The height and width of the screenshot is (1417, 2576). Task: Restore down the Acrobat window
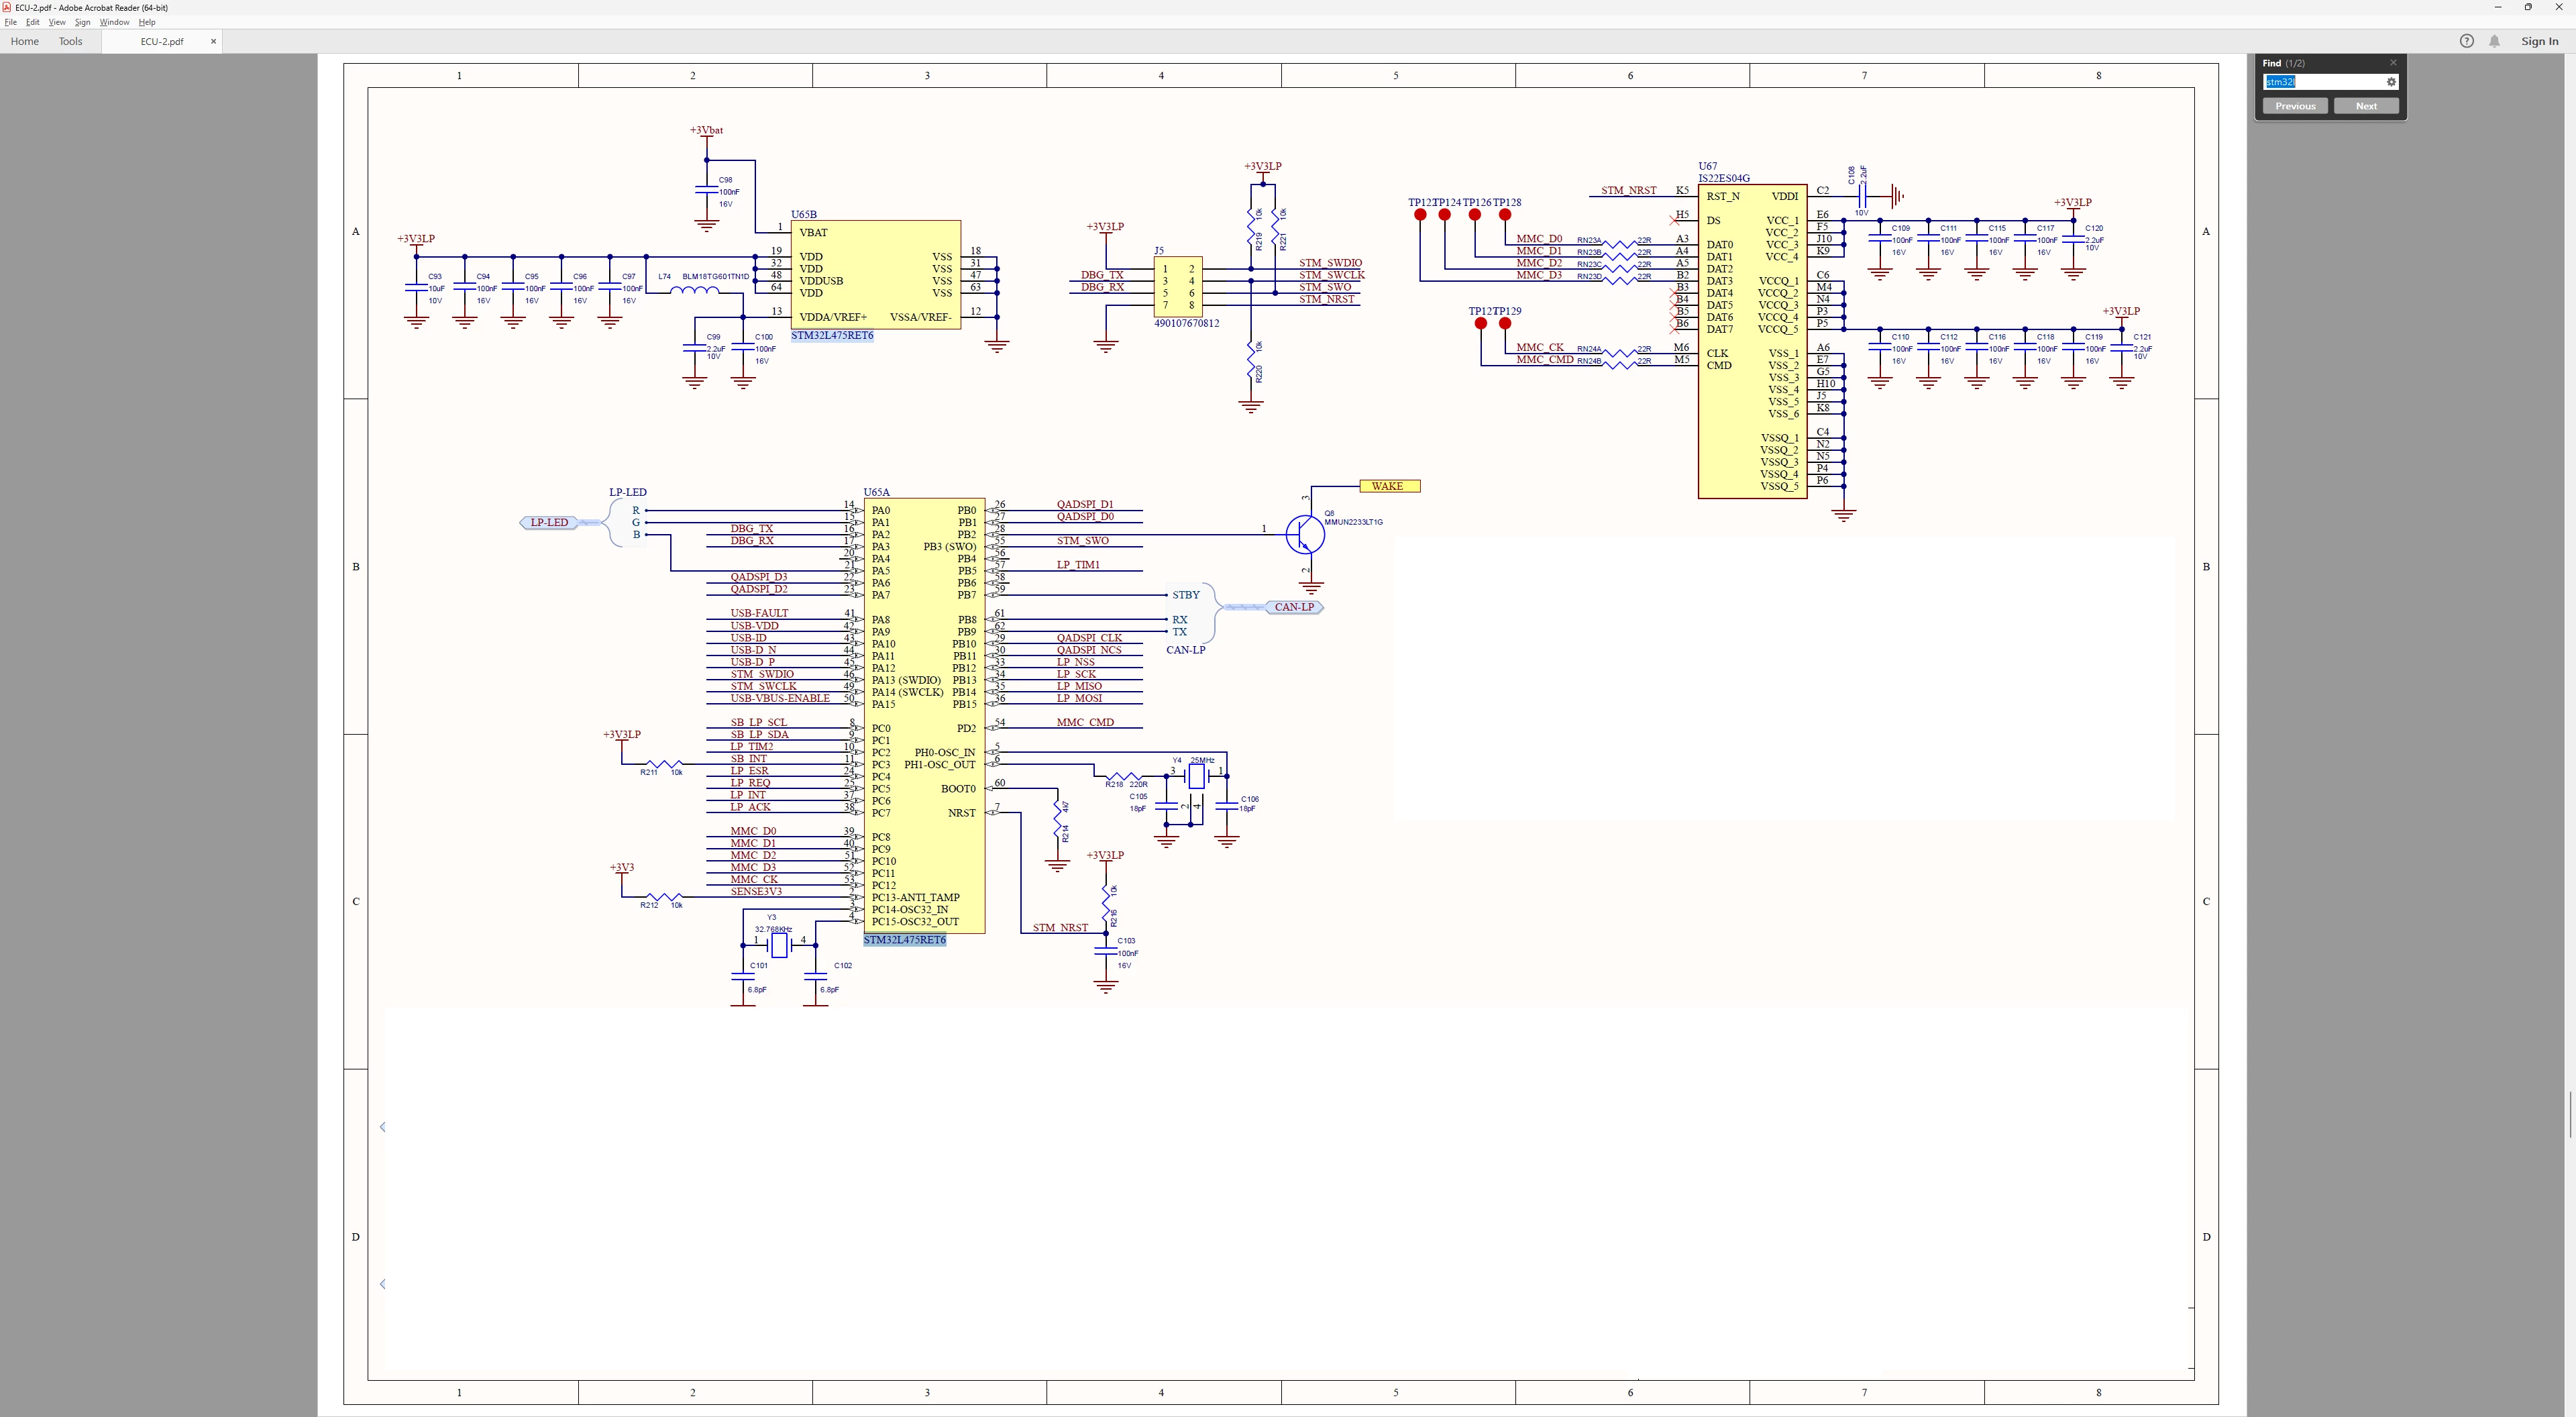pos(2528,7)
